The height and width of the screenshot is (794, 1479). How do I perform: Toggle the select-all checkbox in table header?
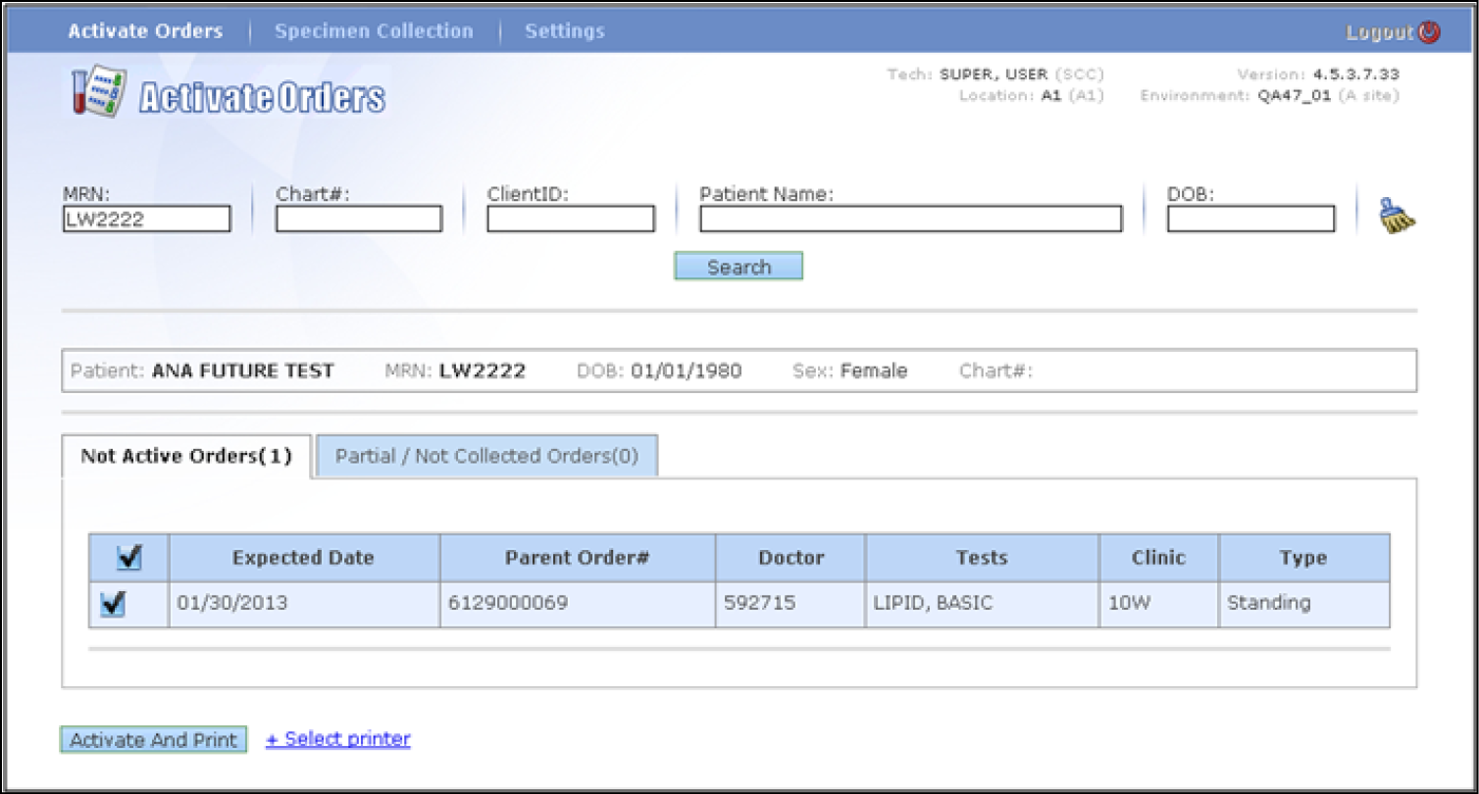click(128, 558)
